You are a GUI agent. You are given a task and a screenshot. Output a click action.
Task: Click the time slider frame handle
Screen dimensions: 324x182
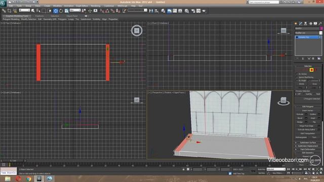pos(13,161)
